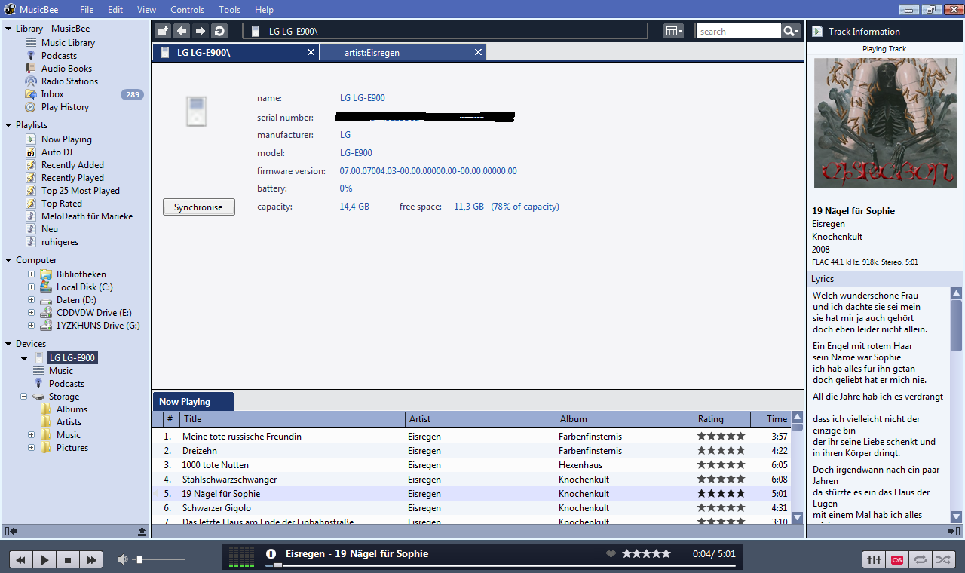Screen dimensions: 965x573
Task: Collapse the Devices section
Action: pos(8,344)
